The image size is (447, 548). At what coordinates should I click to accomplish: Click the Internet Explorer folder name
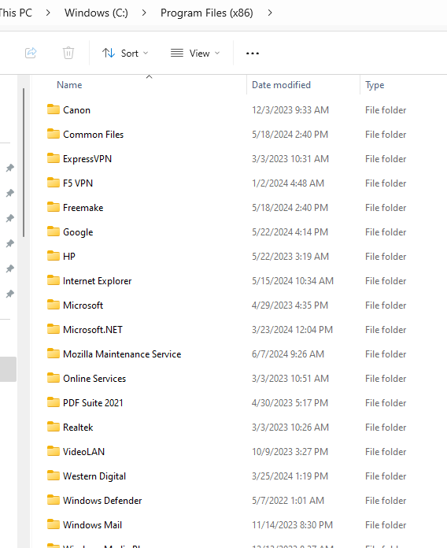(x=98, y=281)
